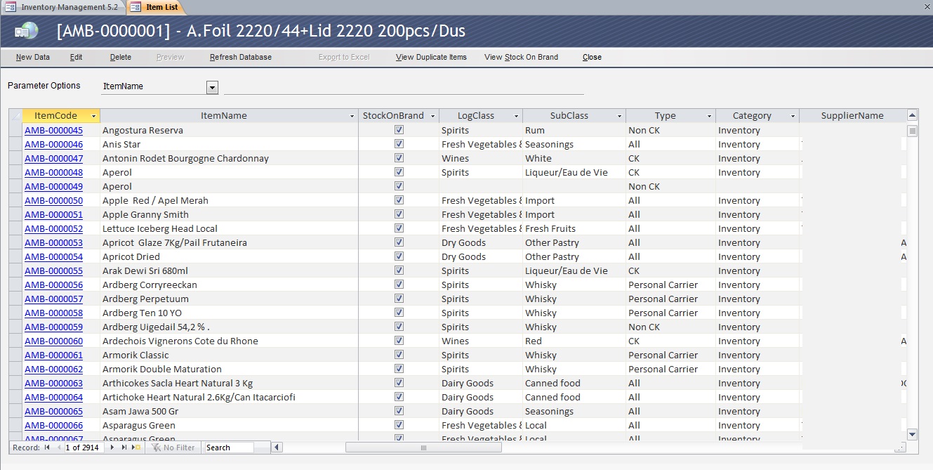This screenshot has height=470, width=933.
Task: Jump to the last record in navigator
Action: pyautogui.click(x=124, y=448)
